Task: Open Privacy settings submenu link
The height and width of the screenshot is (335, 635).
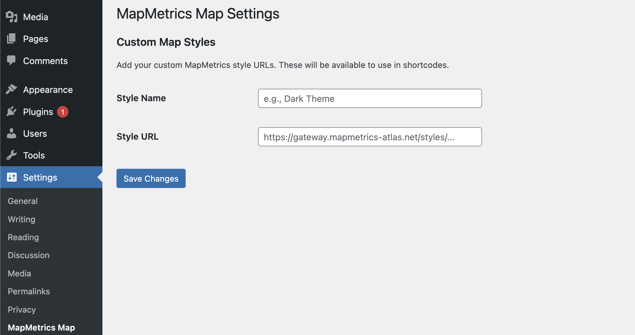Action: [x=22, y=310]
